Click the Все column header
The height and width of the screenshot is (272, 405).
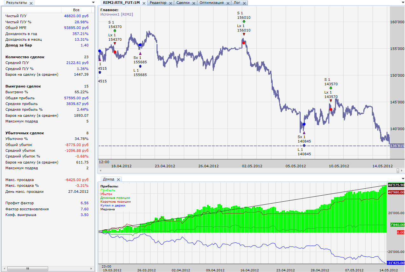tap(76, 10)
